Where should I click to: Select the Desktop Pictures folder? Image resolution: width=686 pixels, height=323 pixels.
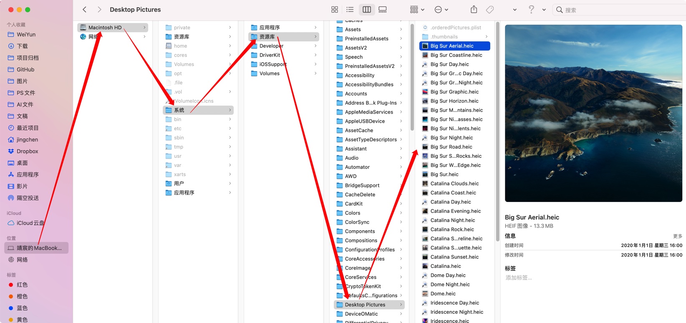[369, 304]
